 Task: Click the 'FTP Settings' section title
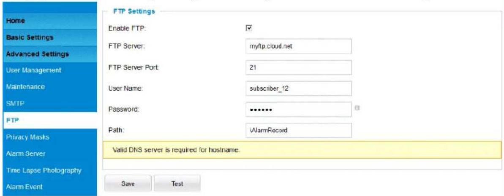pyautogui.click(x=133, y=11)
